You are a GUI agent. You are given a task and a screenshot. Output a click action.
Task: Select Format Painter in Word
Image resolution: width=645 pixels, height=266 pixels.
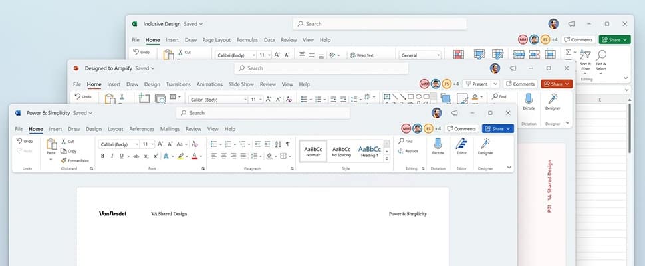coord(75,160)
